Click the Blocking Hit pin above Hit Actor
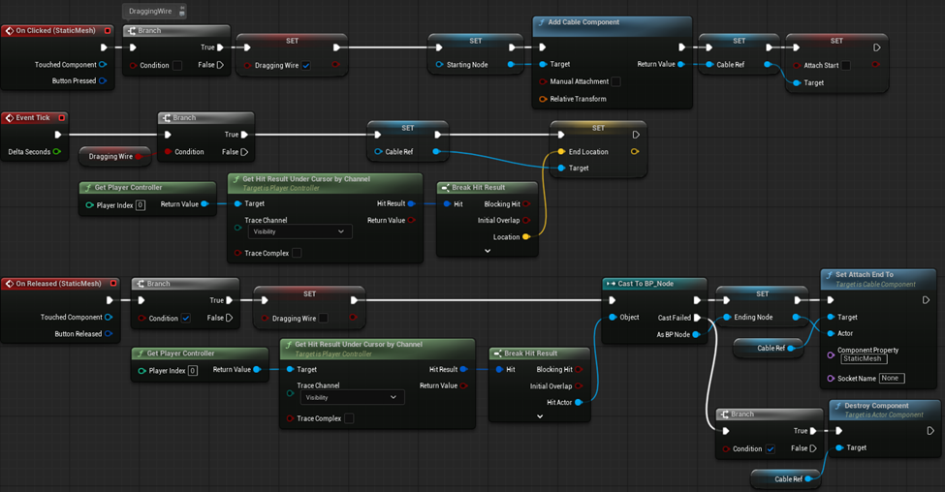This screenshot has width=945, height=492. pyautogui.click(x=579, y=369)
